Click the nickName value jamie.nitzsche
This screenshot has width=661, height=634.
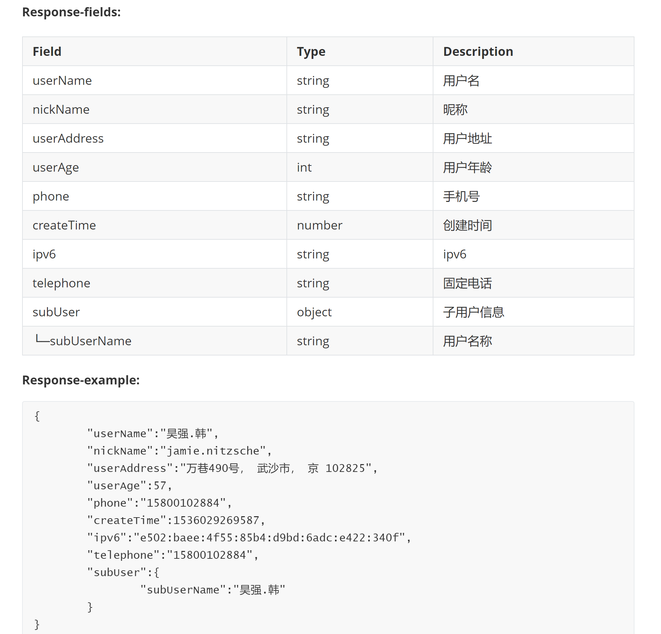(x=213, y=451)
